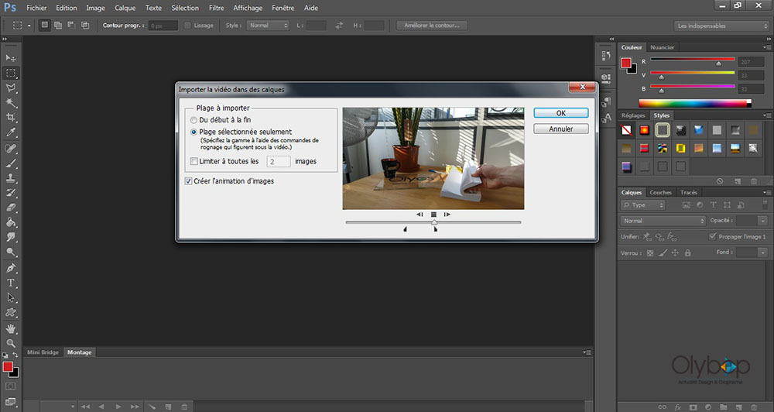Click intersect with selection option icon
This screenshot has height=412, width=774.
point(85,26)
